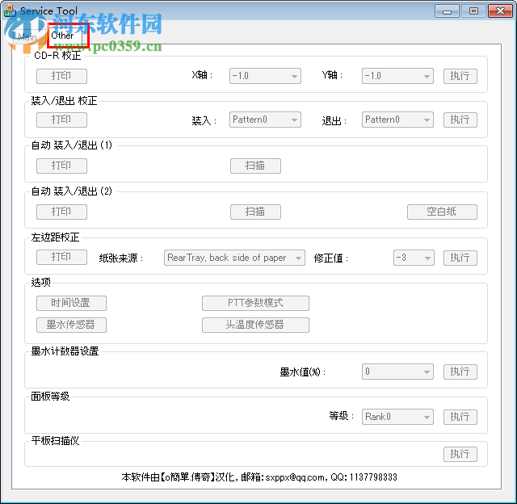The width and height of the screenshot is (517, 504).
Task: Click 执行 in 左边距校正 section
Action: click(460, 258)
